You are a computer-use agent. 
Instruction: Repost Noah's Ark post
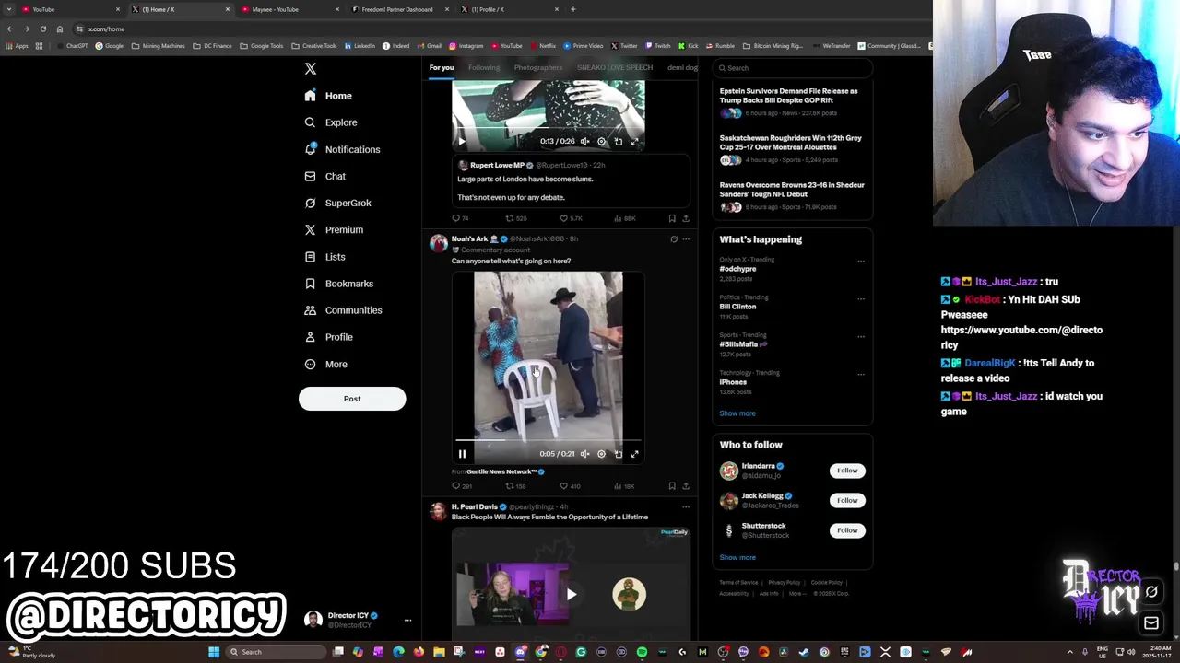(x=515, y=486)
